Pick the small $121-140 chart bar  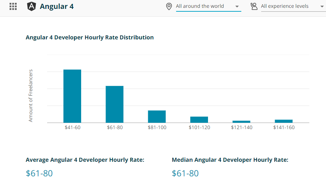(x=241, y=121)
